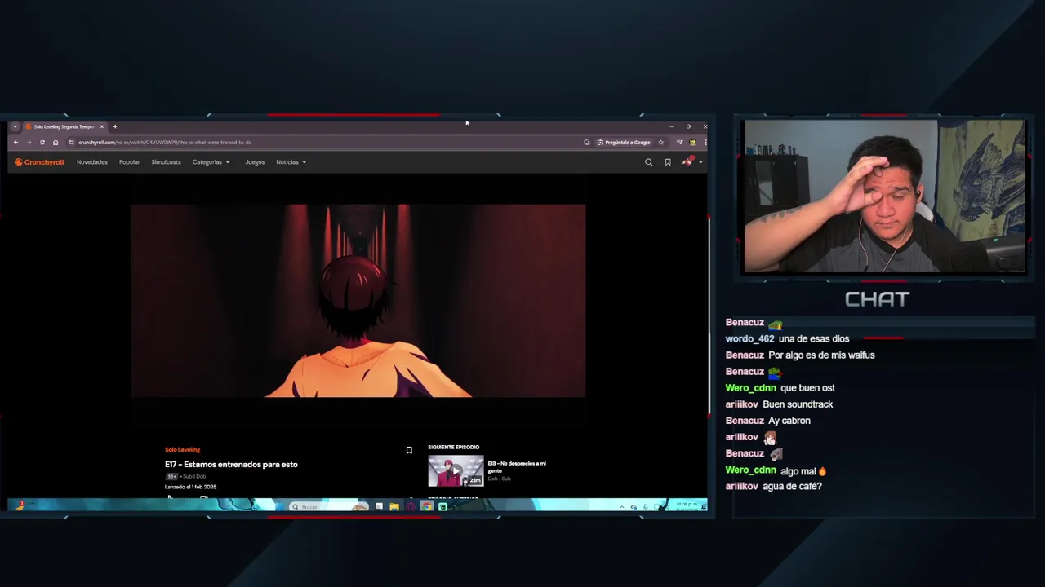Open Chrome from the taskbar
The image size is (1045, 587).
(x=426, y=507)
